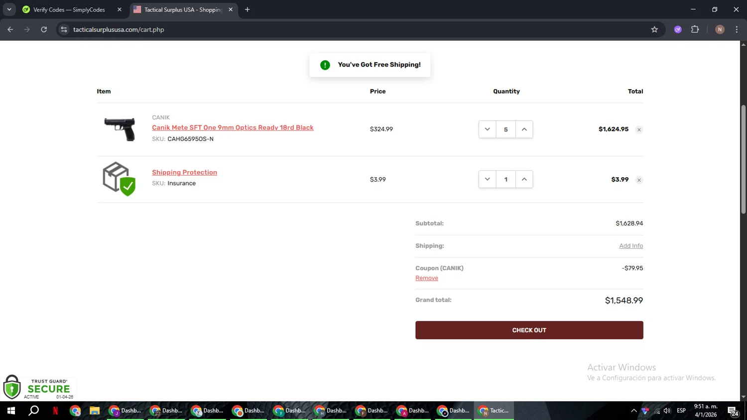Open the unlabeled Chrome taskbar icon
Screen dimensions: 747x420
click(75, 411)
